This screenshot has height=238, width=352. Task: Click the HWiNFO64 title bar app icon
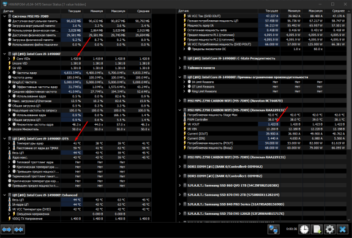tap(5, 4)
